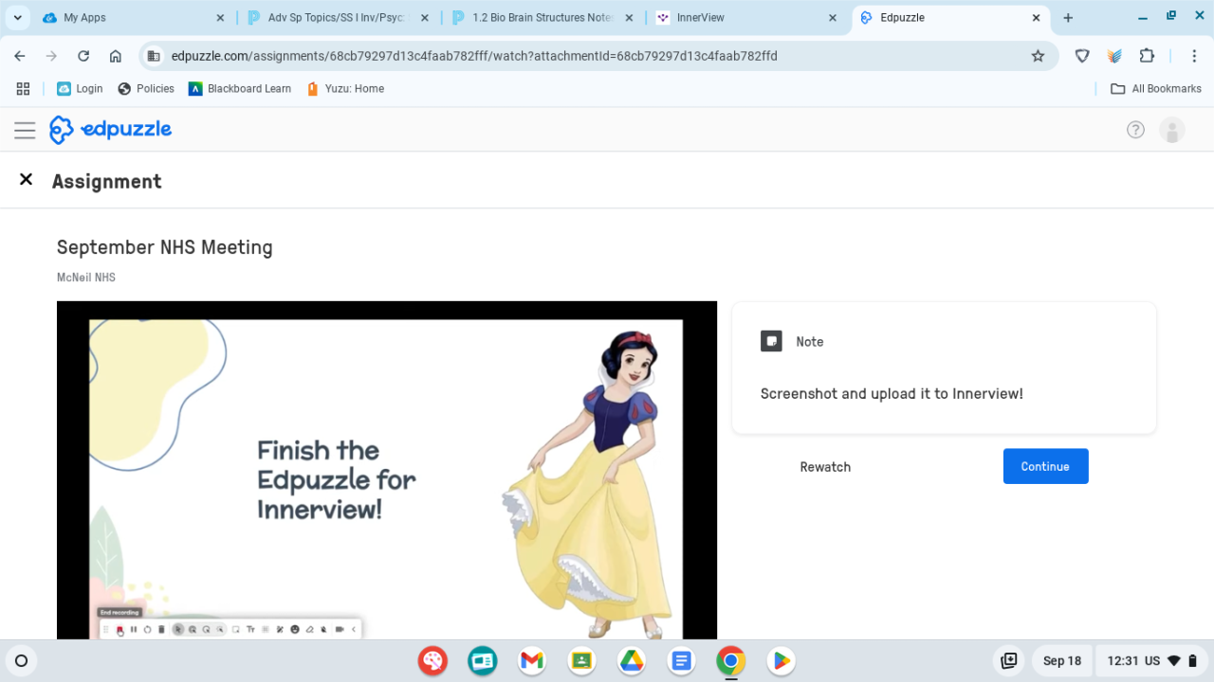Image resolution: width=1214 pixels, height=682 pixels.
Task: Switch to the Adv Sp Topics tab
Action: pyautogui.click(x=339, y=17)
